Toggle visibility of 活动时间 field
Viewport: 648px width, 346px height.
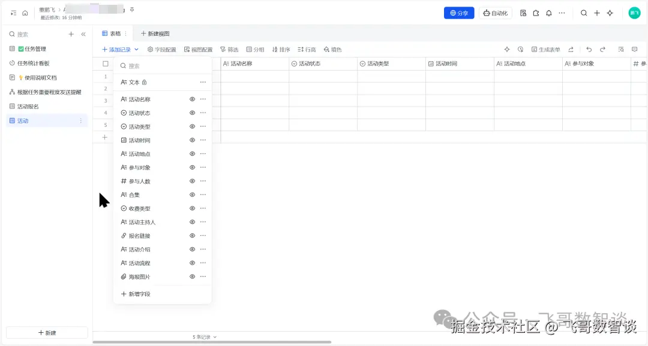click(x=192, y=140)
